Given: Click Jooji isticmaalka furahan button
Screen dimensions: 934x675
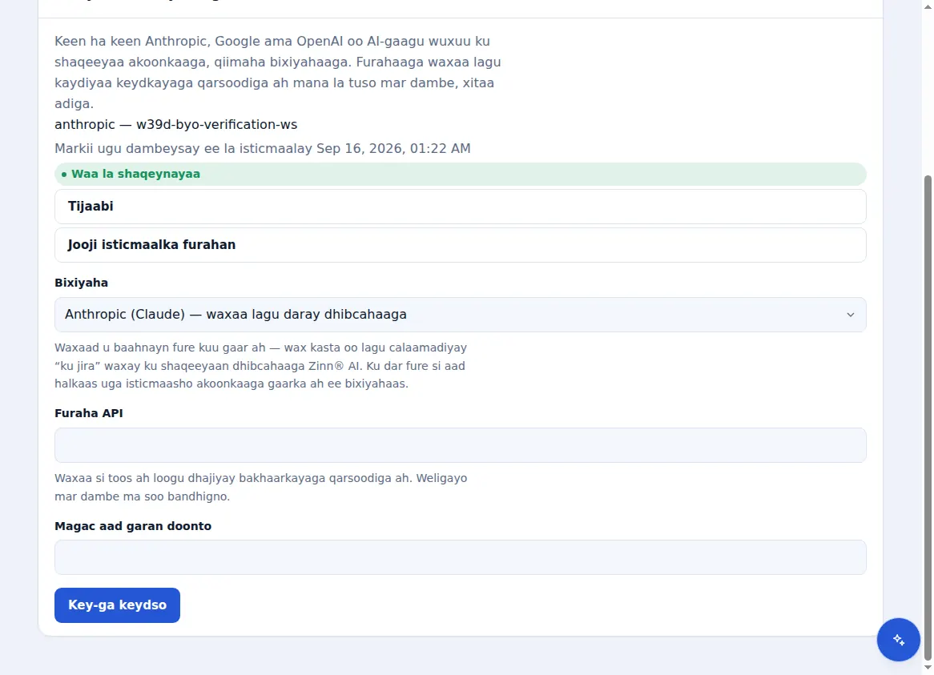Looking at the screenshot, I should coord(460,245).
